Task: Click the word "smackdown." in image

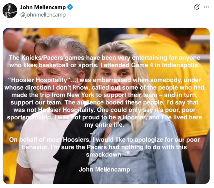Action: tap(104, 155)
